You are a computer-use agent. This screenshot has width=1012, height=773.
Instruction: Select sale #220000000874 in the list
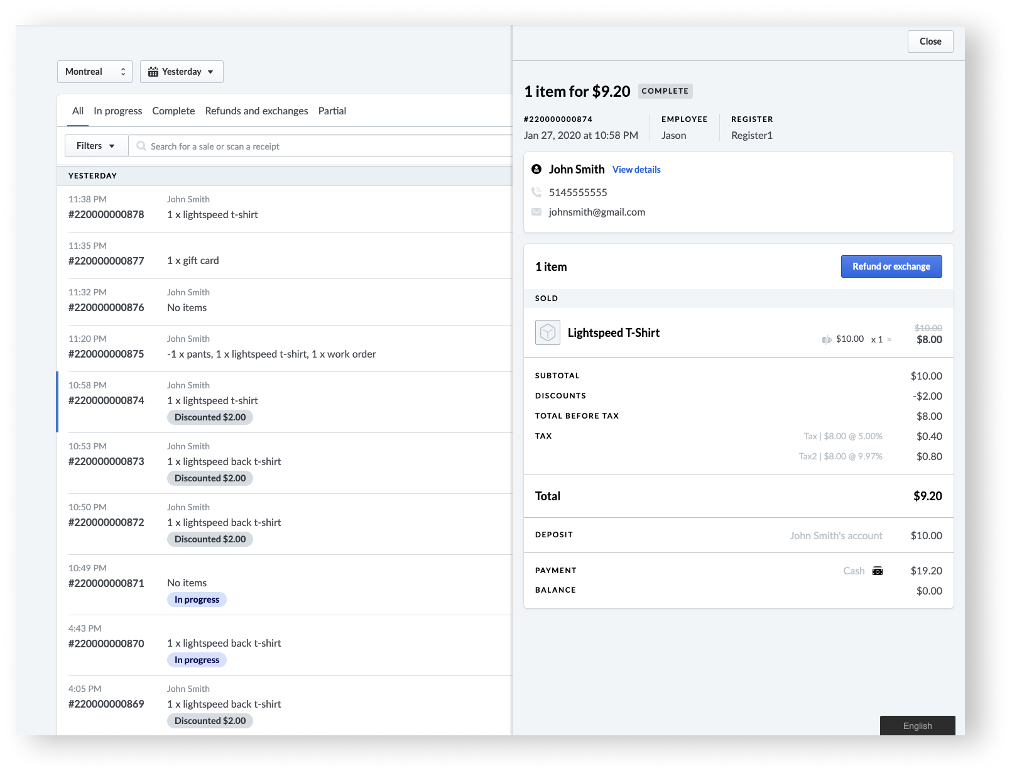[x=285, y=402]
